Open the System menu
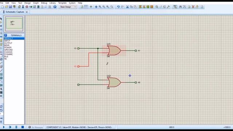Image resolution: width=233 pixels, height=131 pixels. (x=72, y=3)
